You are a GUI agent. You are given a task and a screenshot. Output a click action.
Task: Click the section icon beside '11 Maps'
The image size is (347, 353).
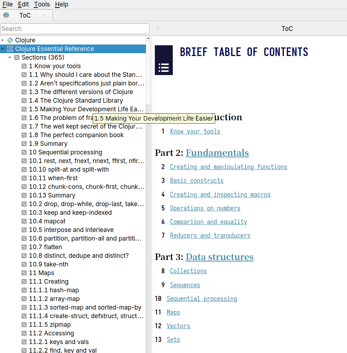tap(24, 273)
